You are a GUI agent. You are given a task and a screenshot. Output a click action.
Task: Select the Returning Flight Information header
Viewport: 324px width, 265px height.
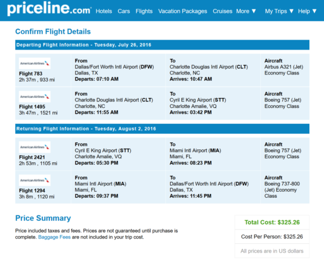[x=162, y=129]
